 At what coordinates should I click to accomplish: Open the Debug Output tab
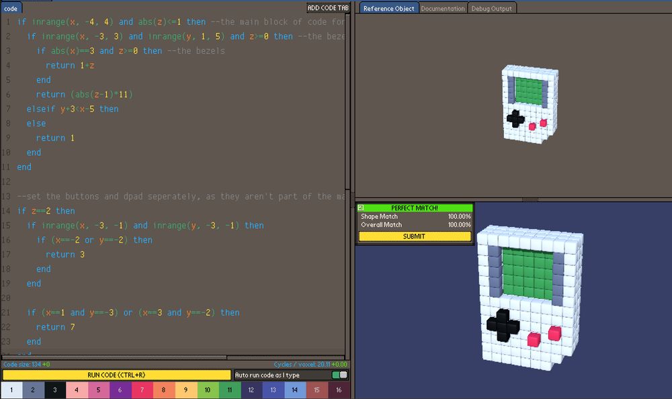(x=492, y=8)
